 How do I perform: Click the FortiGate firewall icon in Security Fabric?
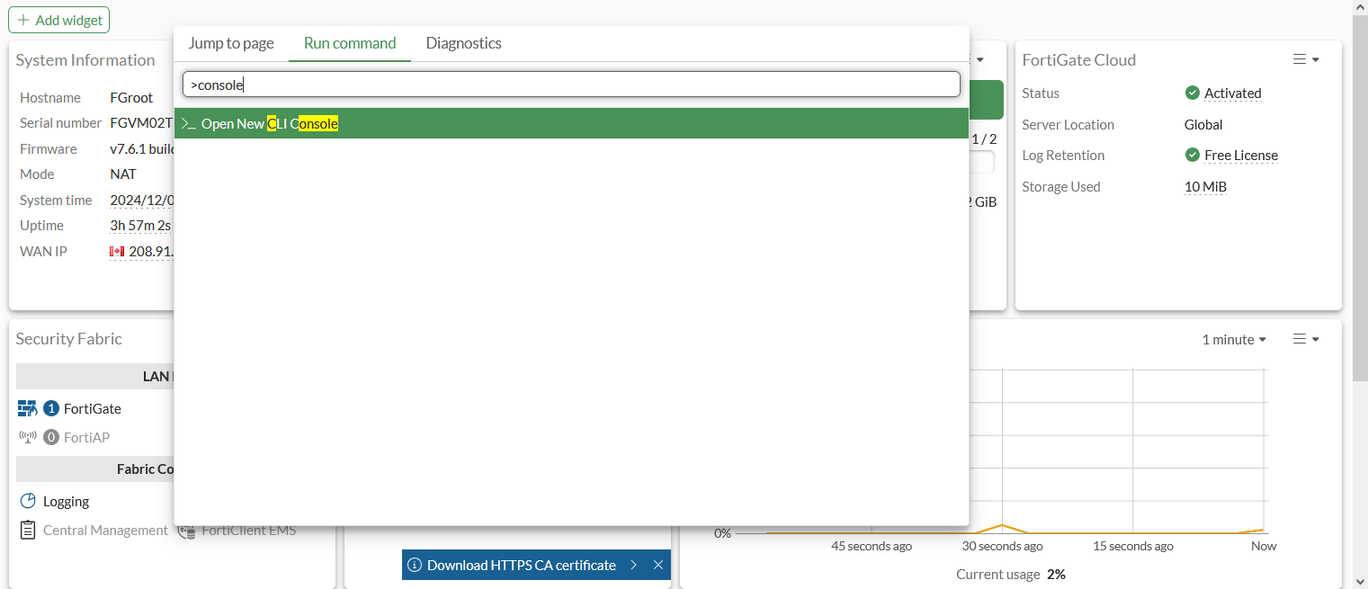pos(28,408)
